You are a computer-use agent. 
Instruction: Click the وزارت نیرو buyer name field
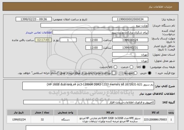tap(94, 25)
